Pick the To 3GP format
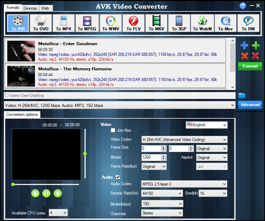265x221 pixels. (x=179, y=23)
